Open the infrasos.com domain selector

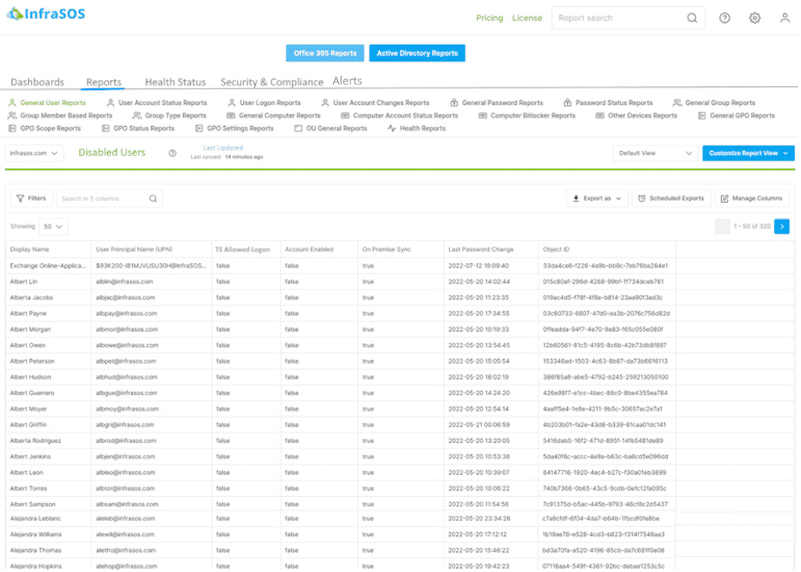click(34, 153)
